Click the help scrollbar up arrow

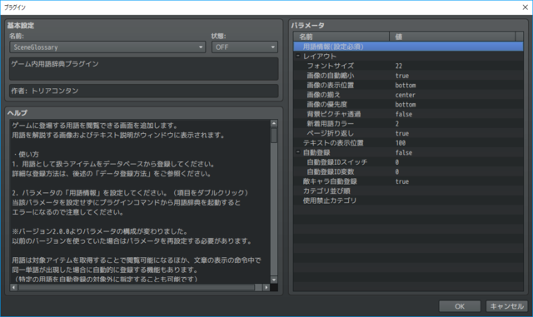pyautogui.click(x=274, y=123)
